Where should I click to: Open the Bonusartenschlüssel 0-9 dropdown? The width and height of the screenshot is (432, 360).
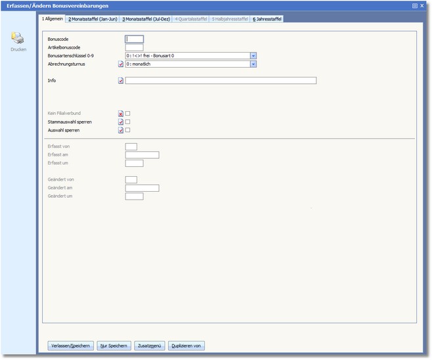click(x=253, y=56)
